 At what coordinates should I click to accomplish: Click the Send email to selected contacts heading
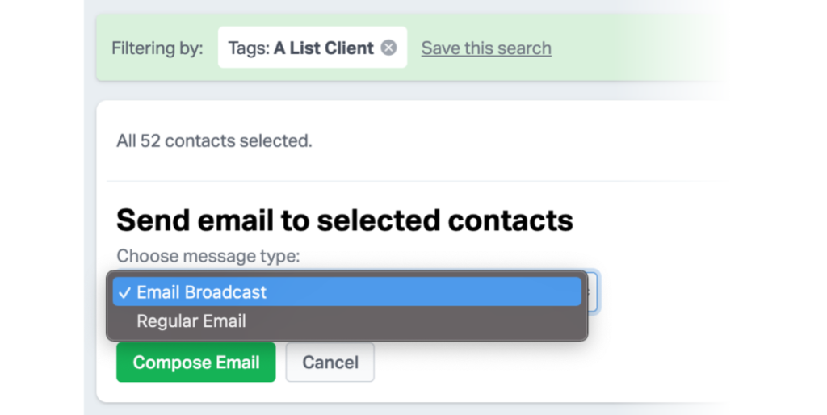tap(344, 220)
